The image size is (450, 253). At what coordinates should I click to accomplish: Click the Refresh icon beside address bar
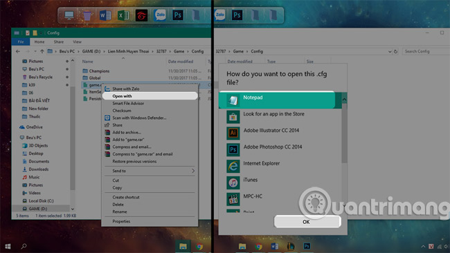click(395, 52)
